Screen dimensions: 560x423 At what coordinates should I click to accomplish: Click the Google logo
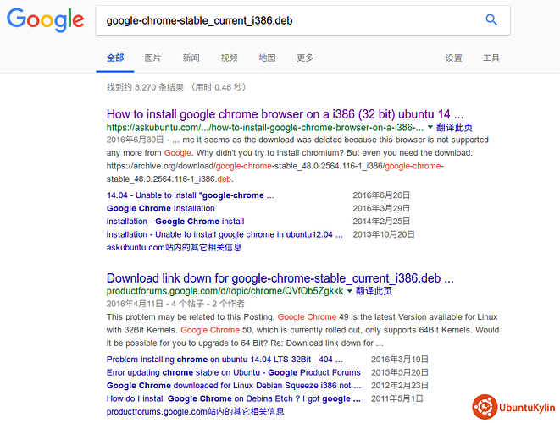46,20
